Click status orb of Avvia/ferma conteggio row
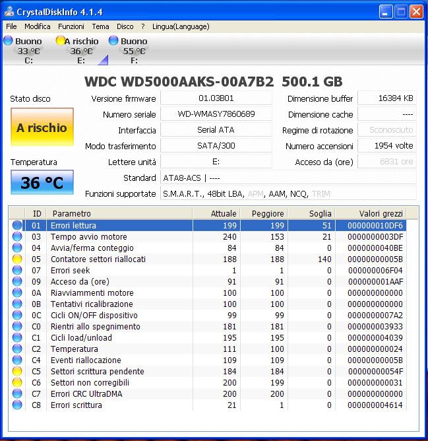 pyautogui.click(x=17, y=248)
